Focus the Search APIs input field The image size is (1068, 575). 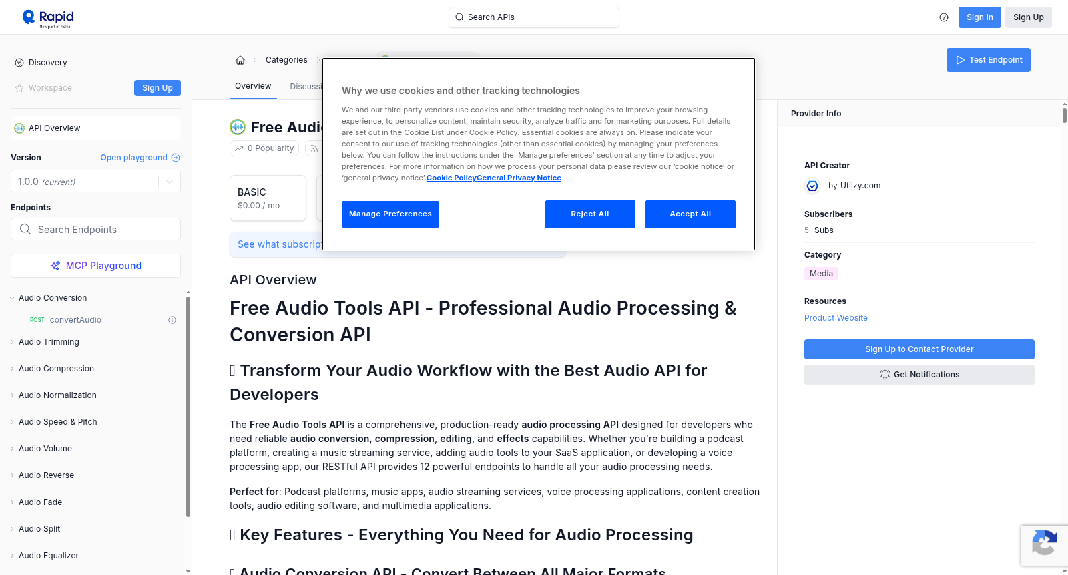tap(534, 17)
